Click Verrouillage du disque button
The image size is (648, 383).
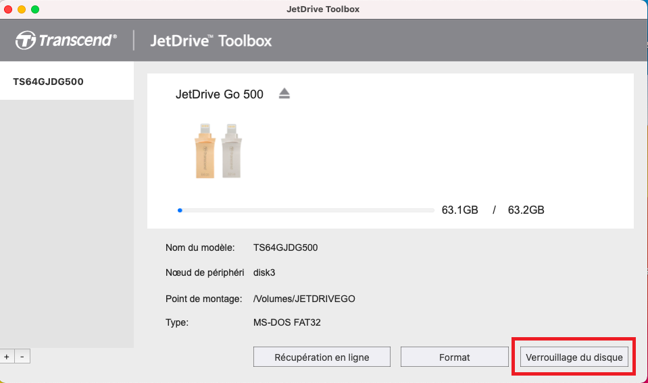click(574, 357)
